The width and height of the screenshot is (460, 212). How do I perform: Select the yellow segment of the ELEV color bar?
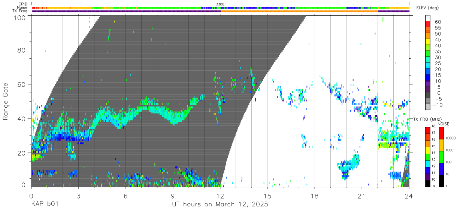tap(428, 42)
